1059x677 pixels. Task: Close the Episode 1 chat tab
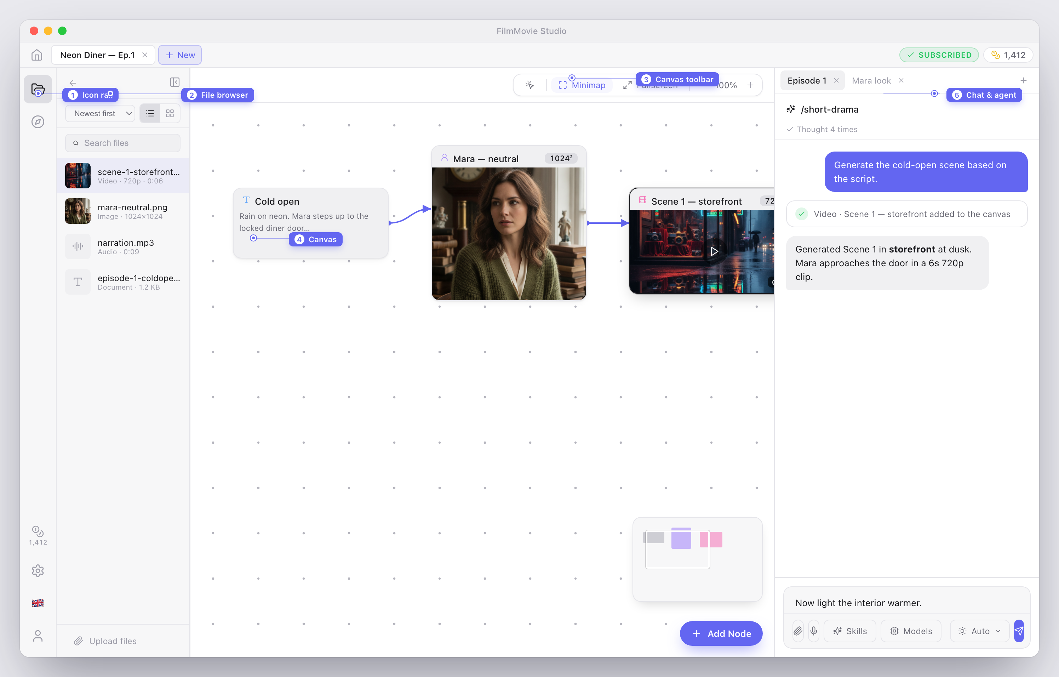pyautogui.click(x=836, y=80)
